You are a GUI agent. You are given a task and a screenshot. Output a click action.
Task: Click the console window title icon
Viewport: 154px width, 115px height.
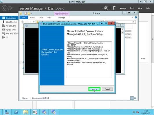(26, 26)
